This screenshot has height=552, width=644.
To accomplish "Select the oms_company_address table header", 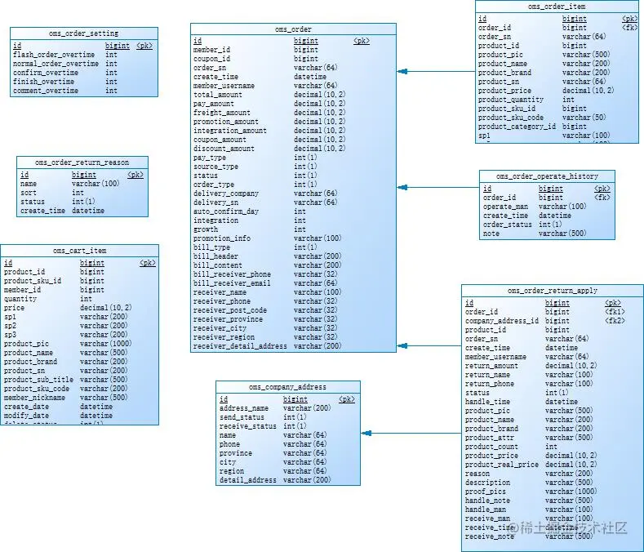I will coord(287,387).
